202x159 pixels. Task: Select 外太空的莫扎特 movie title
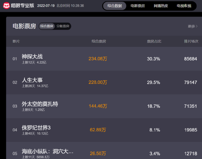pos(40,104)
